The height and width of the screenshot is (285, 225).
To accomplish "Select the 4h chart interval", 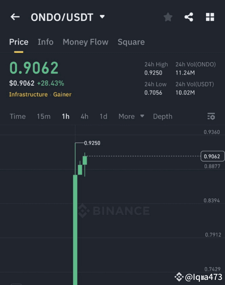I will coord(84,116).
